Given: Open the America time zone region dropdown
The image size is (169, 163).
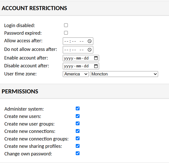Looking at the screenshot, I should click(x=75, y=74).
